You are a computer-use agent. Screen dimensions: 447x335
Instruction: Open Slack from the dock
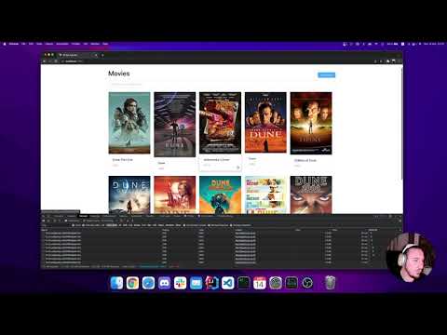click(x=180, y=283)
